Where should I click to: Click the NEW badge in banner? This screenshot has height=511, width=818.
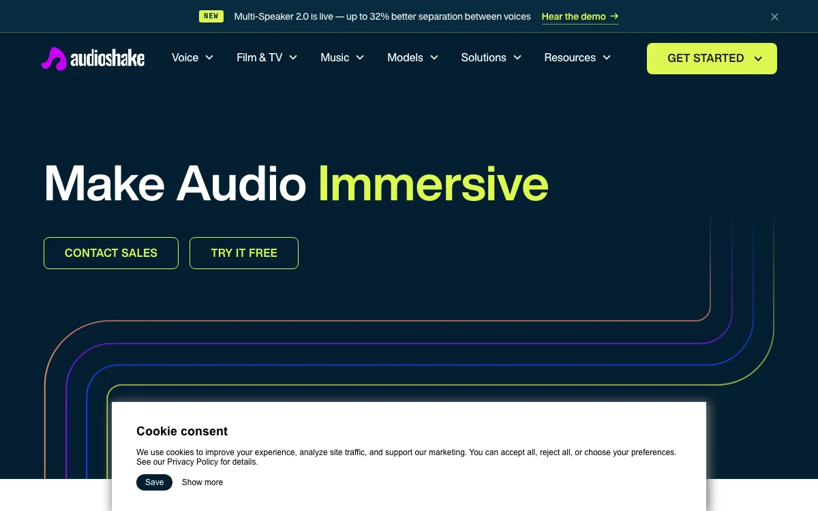[x=211, y=16]
